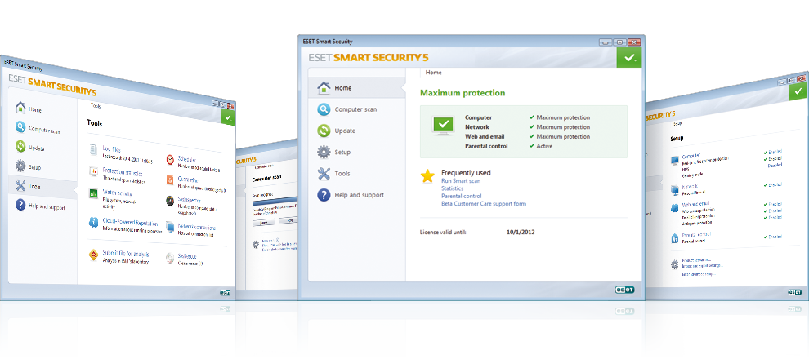The image size is (809, 359).
Task: Select Update in the left Tools window
Action: 30,148
